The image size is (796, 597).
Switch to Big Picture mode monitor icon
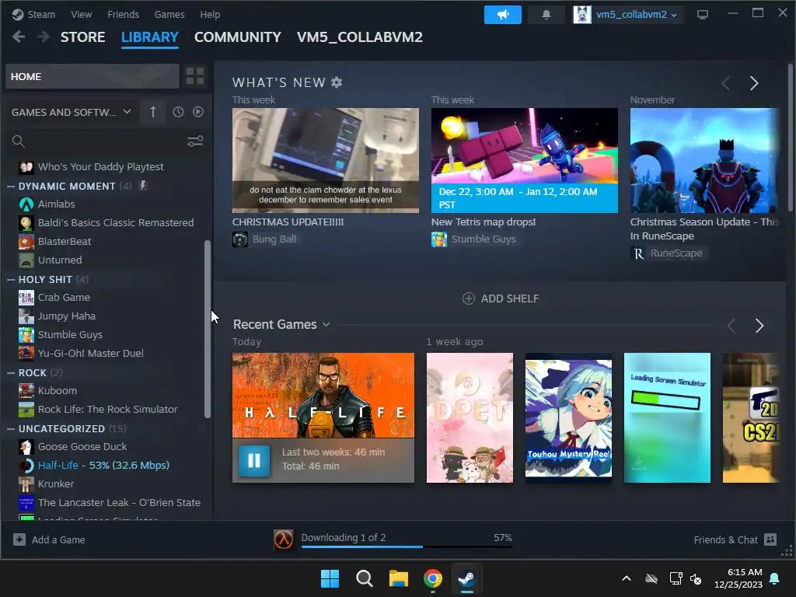coord(703,15)
